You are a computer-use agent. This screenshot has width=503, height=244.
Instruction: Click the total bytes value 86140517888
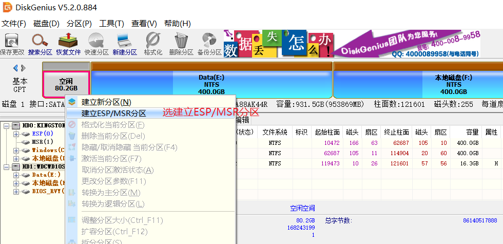pyautogui.click(x=480, y=220)
